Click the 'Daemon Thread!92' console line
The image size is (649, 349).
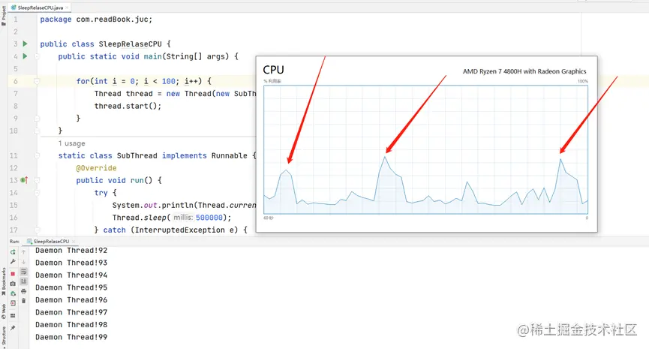pyautogui.click(x=71, y=251)
